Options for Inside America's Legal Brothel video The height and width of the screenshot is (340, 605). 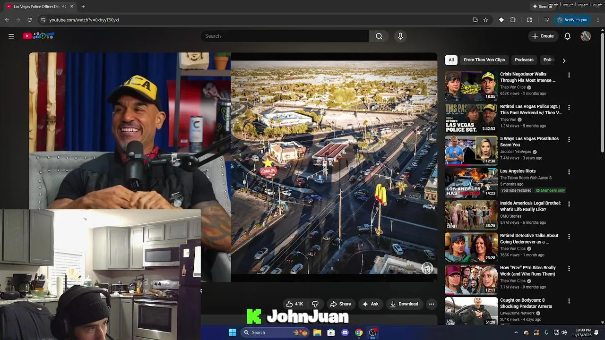[569, 204]
